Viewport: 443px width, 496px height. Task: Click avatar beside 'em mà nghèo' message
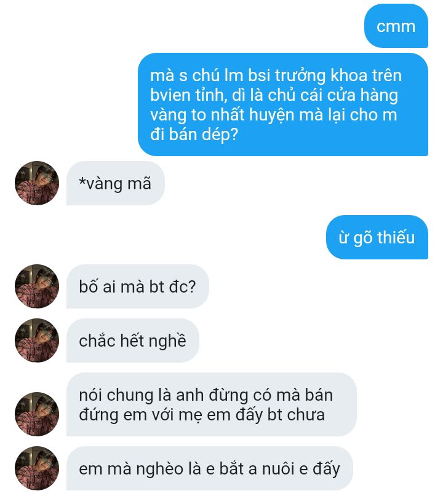pyautogui.click(x=37, y=468)
